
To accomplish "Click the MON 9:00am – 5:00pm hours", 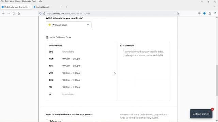I will [71, 59].
